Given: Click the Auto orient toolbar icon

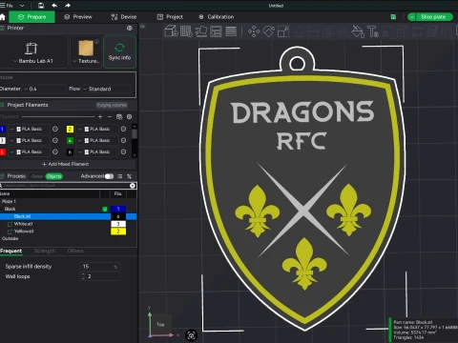Looking at the screenshot, I should [201, 31].
